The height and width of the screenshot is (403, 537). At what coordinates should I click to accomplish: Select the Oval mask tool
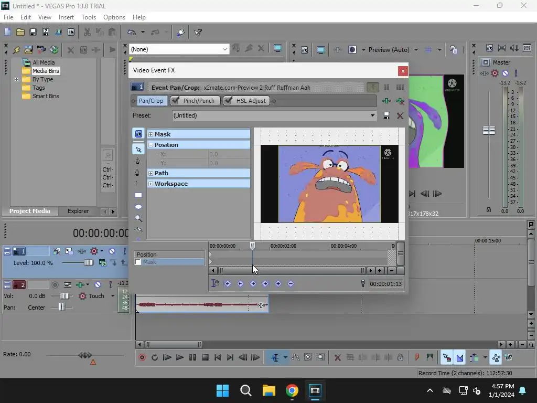click(x=138, y=207)
